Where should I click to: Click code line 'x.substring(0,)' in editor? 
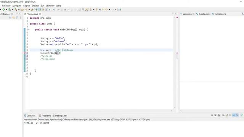click(x=50, y=53)
